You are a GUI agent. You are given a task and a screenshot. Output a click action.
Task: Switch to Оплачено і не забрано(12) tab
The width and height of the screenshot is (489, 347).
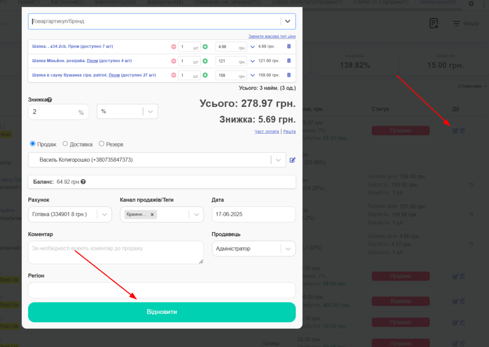[x=227, y=2]
